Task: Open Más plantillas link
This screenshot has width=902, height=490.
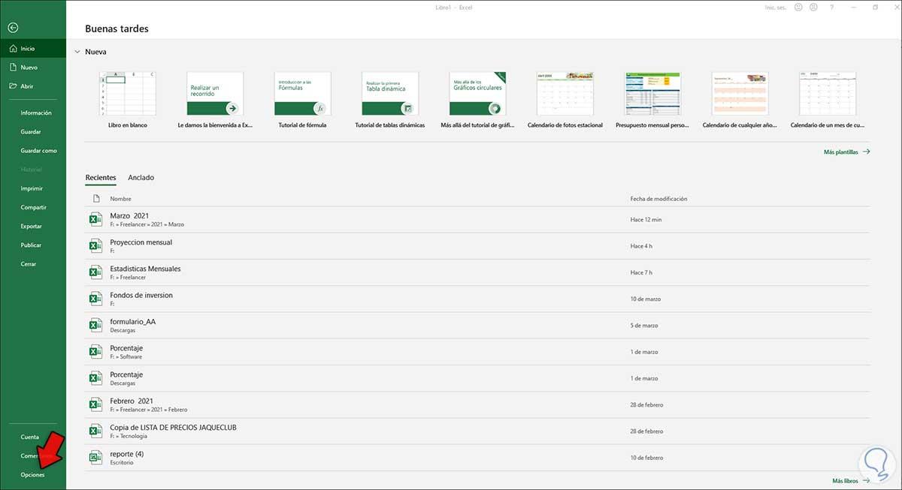Action: pyautogui.click(x=842, y=152)
